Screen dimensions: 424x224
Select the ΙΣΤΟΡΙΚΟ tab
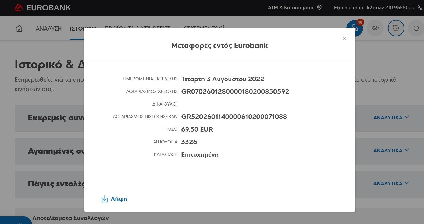tap(77, 28)
